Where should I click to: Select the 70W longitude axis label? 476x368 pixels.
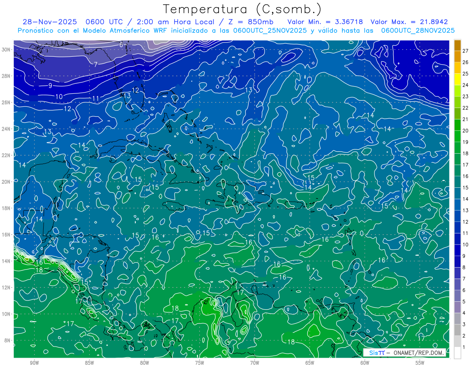coord(255,363)
